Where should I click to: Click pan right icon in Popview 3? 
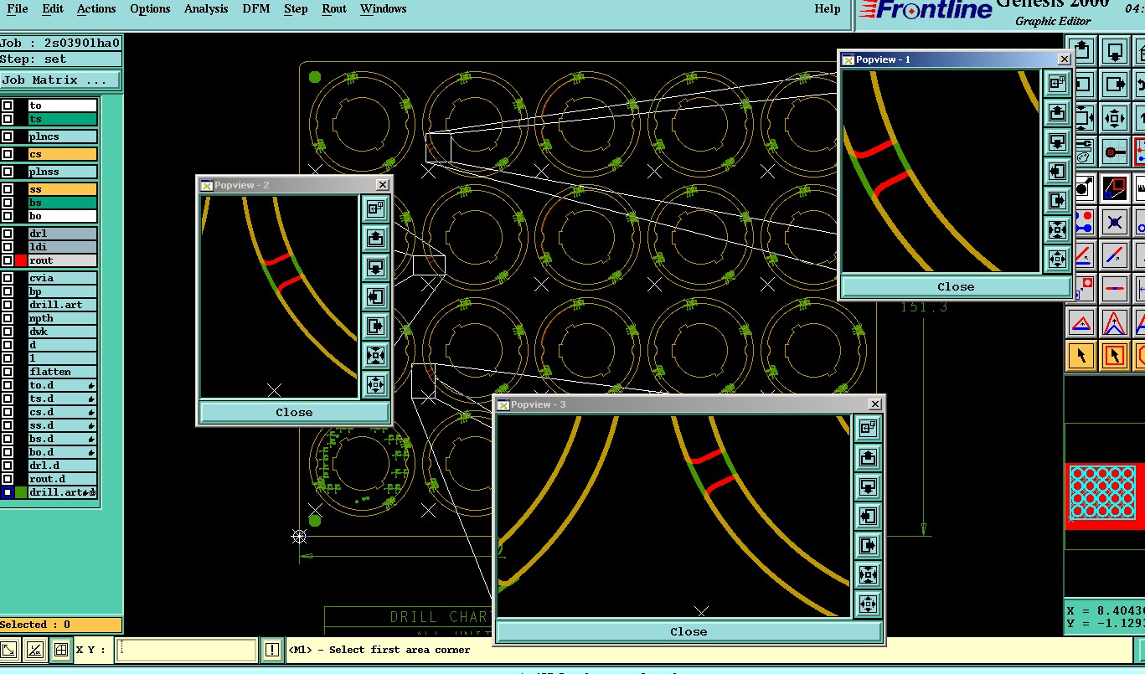(868, 545)
